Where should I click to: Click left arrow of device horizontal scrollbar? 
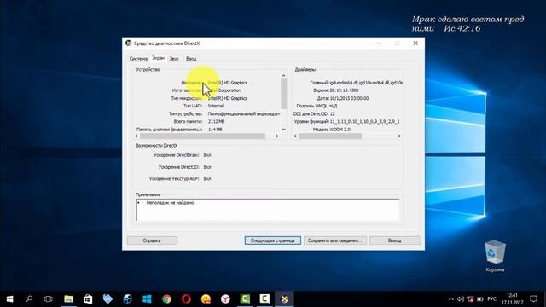point(136,136)
